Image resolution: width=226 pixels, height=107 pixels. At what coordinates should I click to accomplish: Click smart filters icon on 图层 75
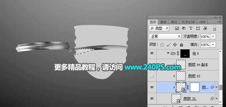(212, 99)
